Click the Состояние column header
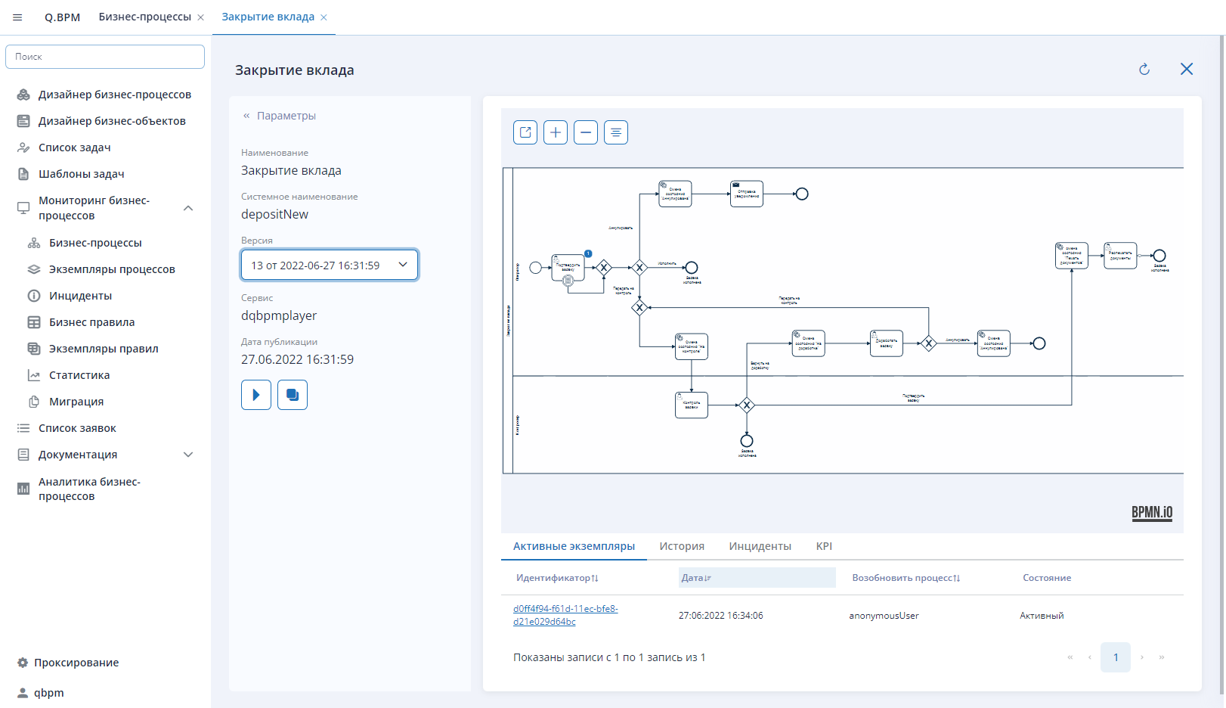The image size is (1226, 708). [x=1047, y=578]
